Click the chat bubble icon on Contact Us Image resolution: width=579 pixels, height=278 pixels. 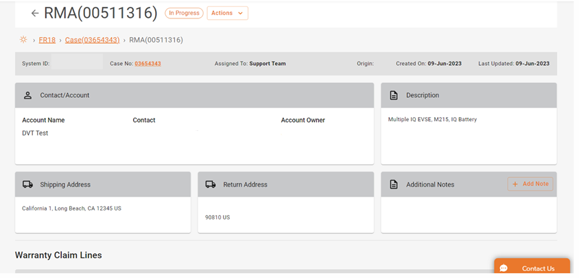pos(504,268)
